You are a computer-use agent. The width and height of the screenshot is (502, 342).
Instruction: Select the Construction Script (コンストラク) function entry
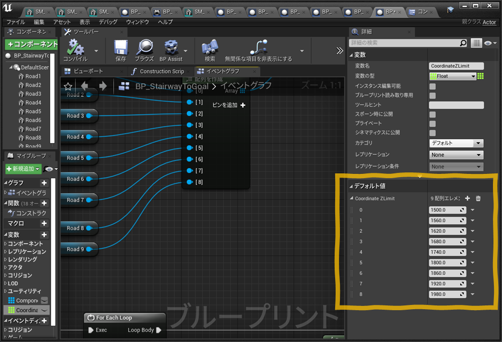pos(27,213)
